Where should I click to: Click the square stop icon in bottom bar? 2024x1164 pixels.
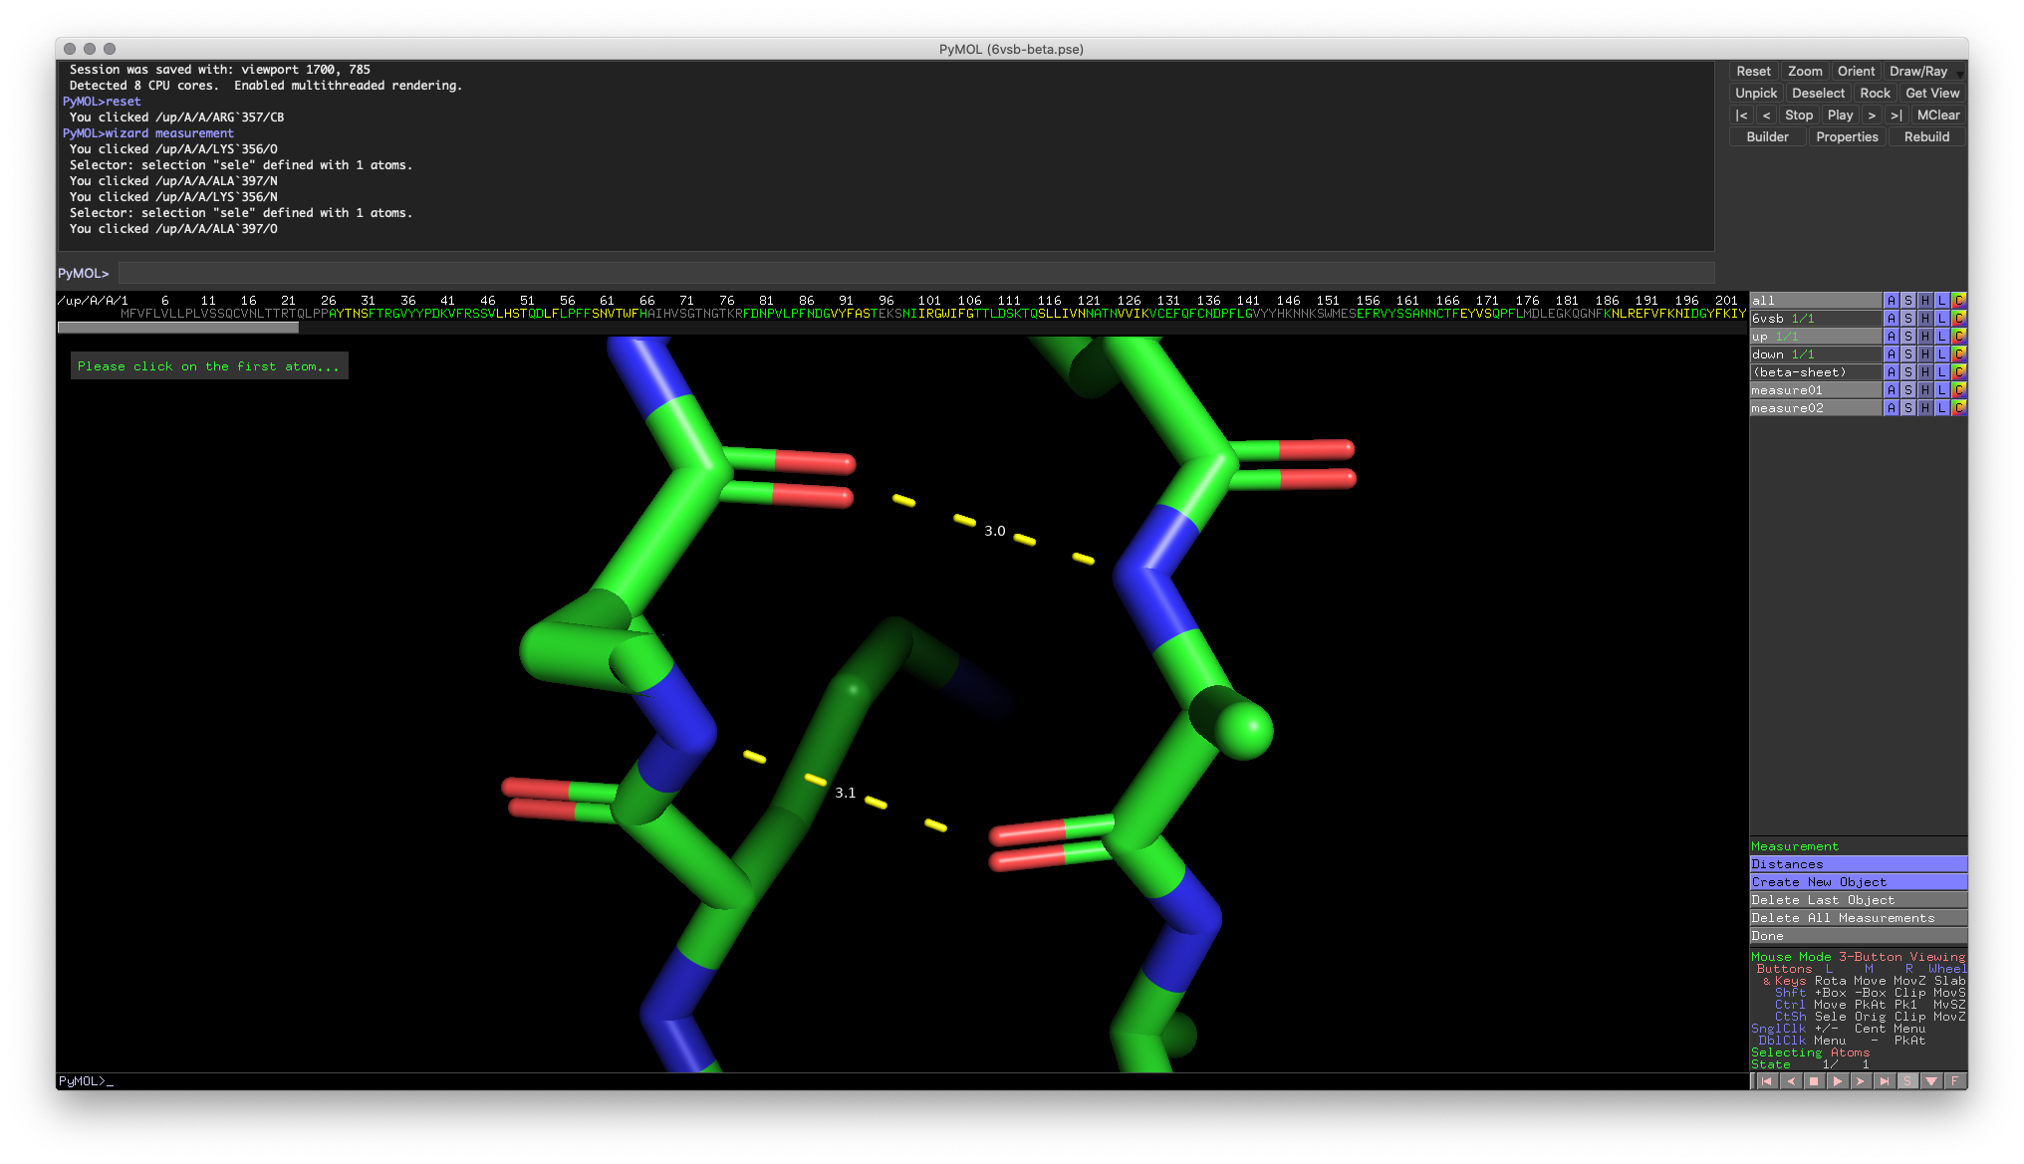point(1814,1081)
